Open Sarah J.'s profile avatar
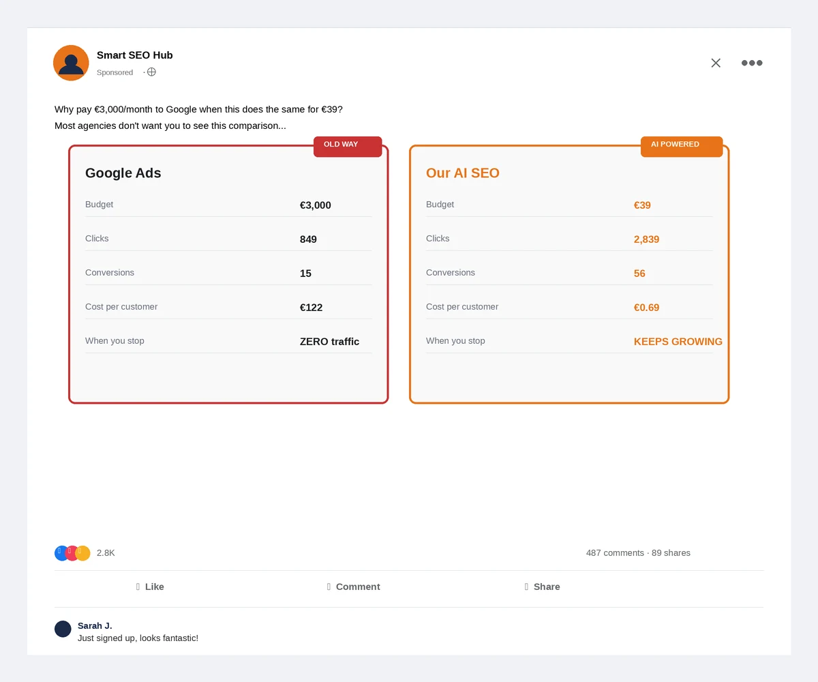Viewport: 818px width, 682px height. 63,629
